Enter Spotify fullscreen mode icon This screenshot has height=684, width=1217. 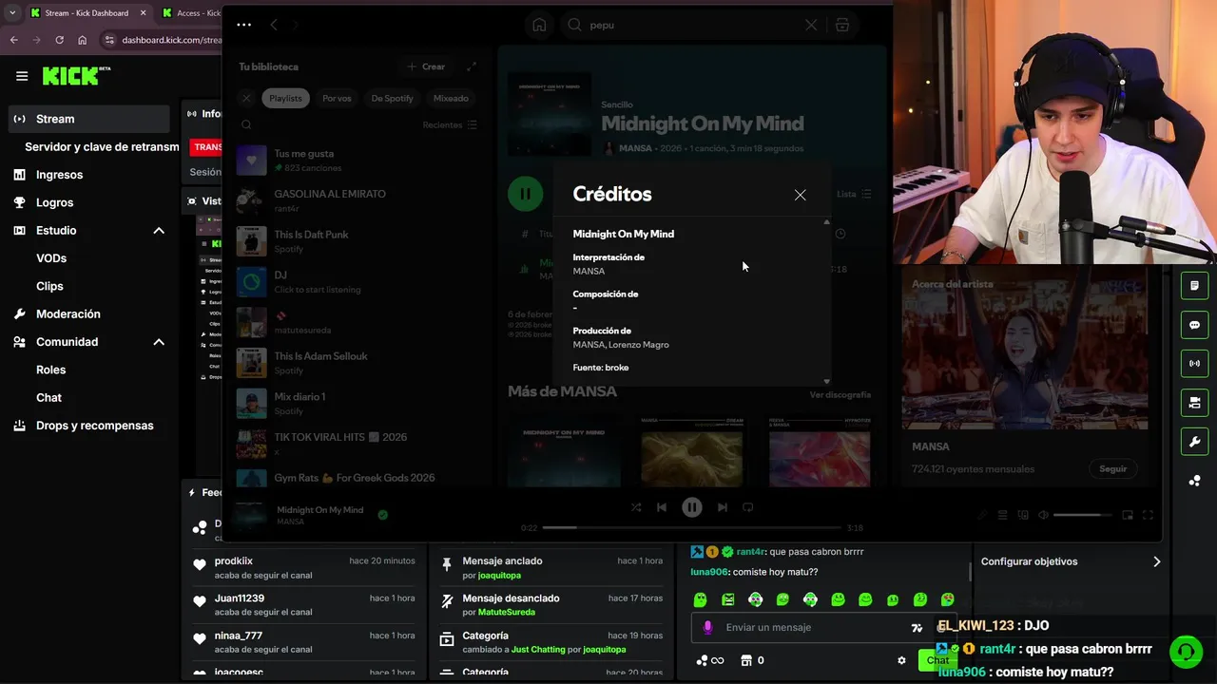point(1149,515)
